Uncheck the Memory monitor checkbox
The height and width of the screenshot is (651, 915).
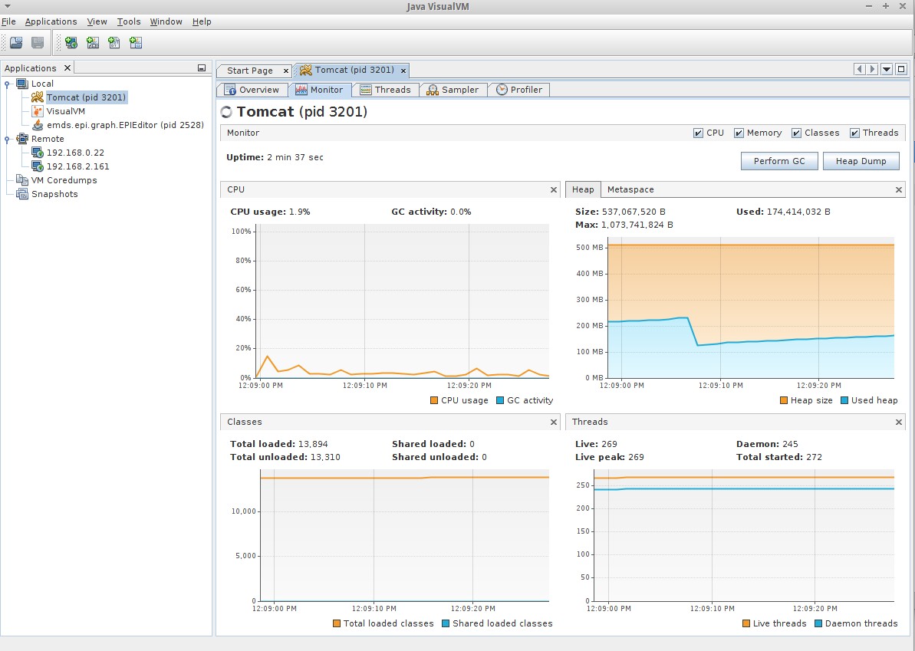739,133
